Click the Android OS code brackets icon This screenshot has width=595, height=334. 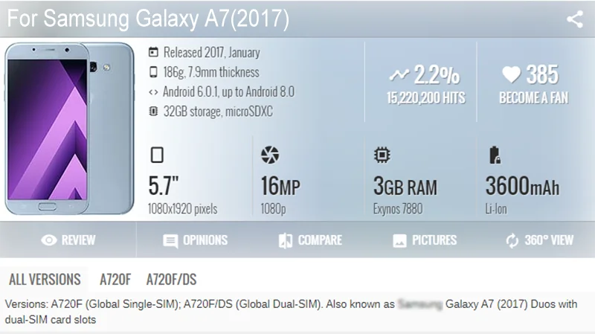click(153, 91)
